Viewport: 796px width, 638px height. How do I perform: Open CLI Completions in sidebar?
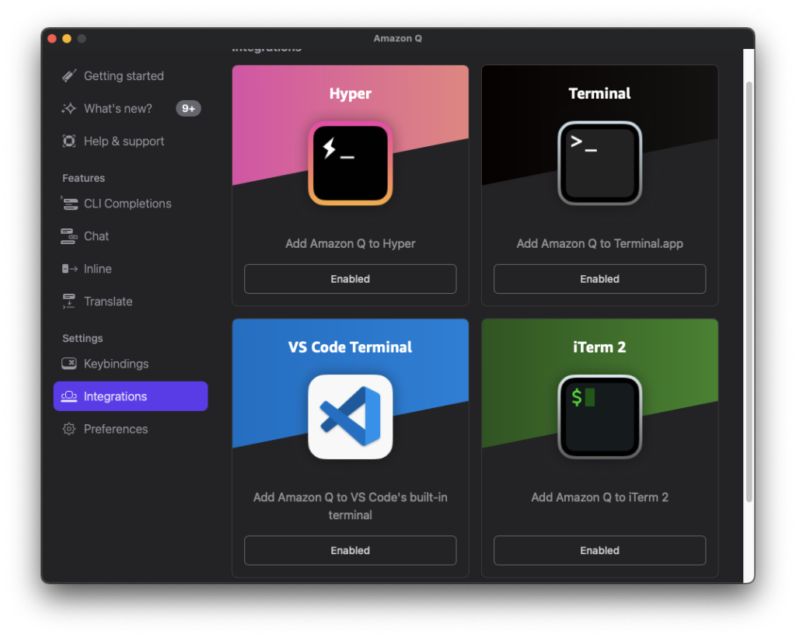click(x=127, y=204)
